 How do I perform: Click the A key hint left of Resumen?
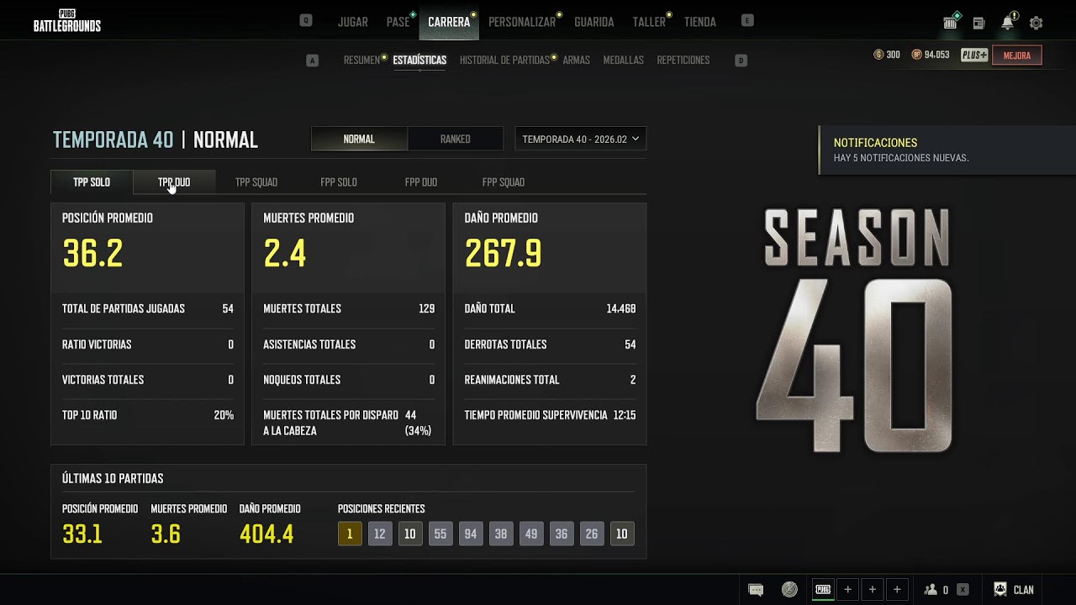click(x=313, y=60)
